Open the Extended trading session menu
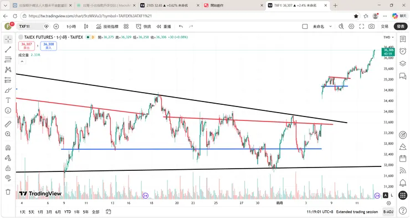The height and width of the screenshot is (218, 410). pyautogui.click(x=357, y=212)
